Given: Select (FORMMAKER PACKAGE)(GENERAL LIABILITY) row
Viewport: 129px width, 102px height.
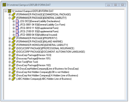Looking at the screenshot, I should pyautogui.click(x=41, y=18).
